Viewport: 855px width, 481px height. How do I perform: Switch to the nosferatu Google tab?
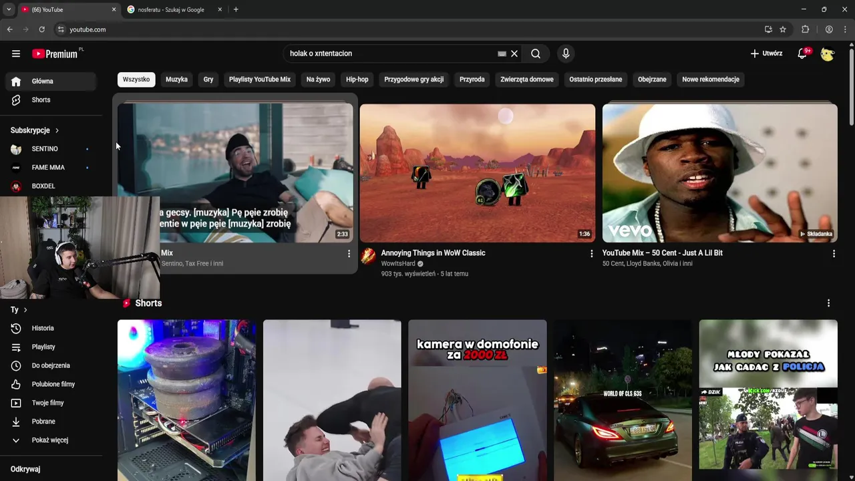pyautogui.click(x=174, y=9)
